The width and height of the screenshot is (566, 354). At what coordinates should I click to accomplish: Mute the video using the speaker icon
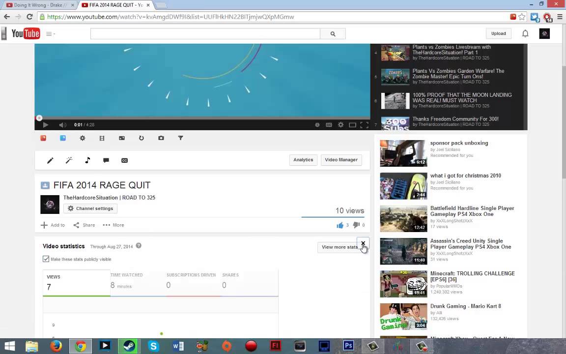[62, 124]
